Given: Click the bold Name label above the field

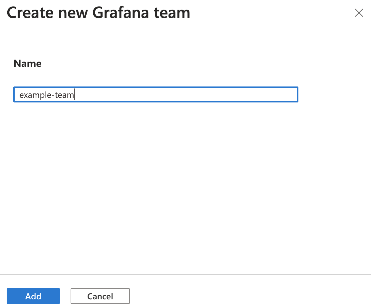Looking at the screenshot, I should point(27,64).
